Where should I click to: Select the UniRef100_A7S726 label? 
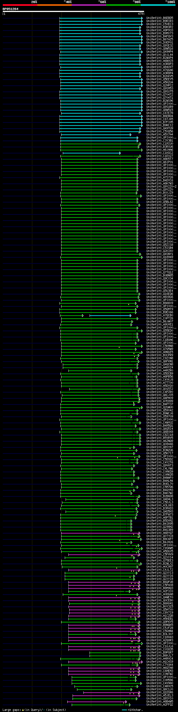[160, 178]
